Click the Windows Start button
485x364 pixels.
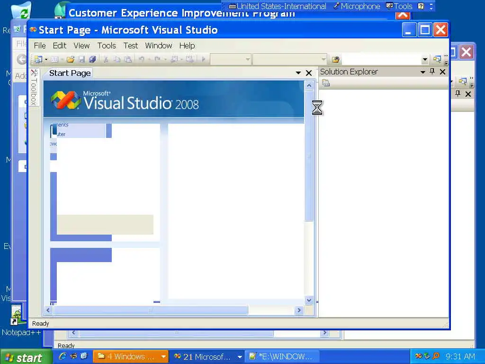(x=26, y=357)
